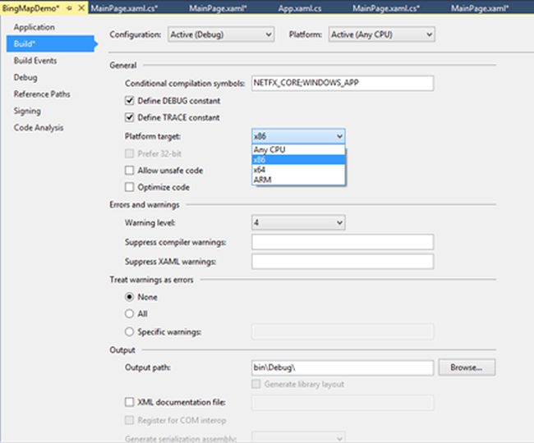The image size is (534, 443).
Task: Click Suppress compiler warnings field
Action: 343,242
